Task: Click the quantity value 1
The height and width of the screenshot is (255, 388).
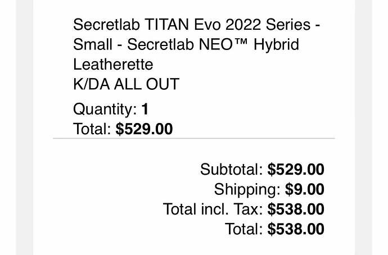Action: point(146,108)
